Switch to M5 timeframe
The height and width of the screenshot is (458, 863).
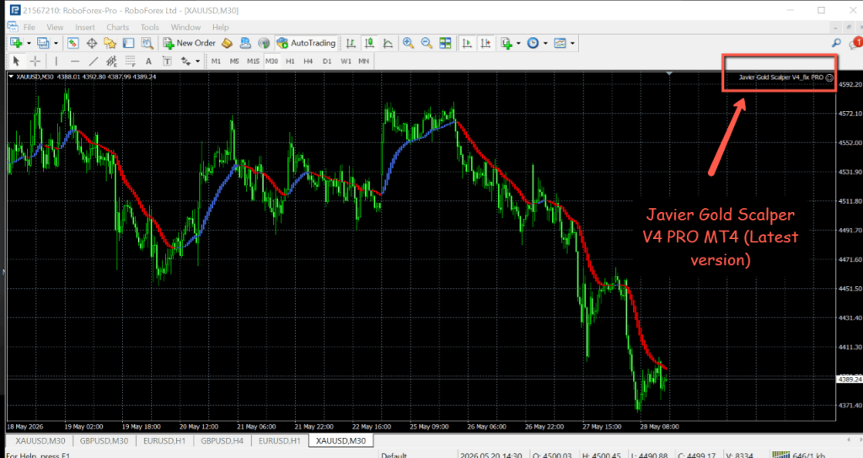pyautogui.click(x=234, y=61)
